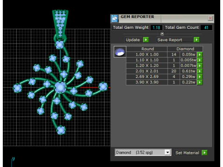Screen dimensions: 223x167
Task: Click the arrow for the 2.01 X 2.01 row
Action: pyautogui.click(x=200, y=71)
